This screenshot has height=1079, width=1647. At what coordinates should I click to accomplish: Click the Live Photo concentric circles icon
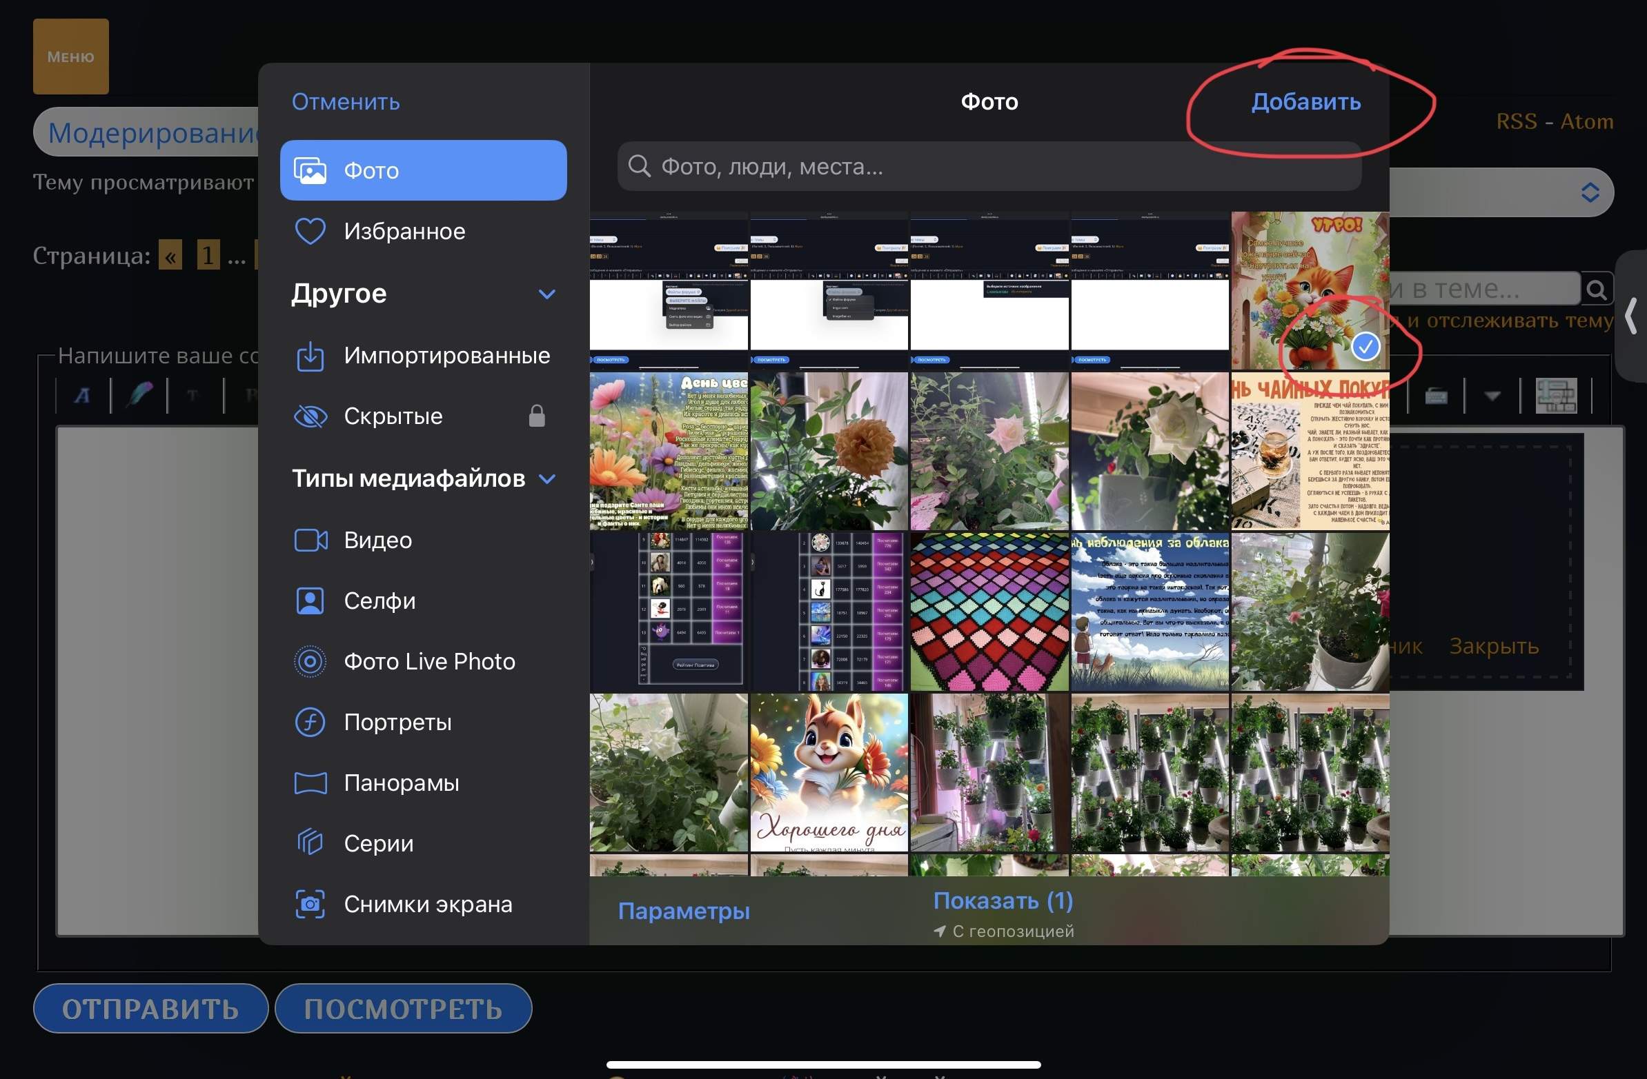(310, 662)
